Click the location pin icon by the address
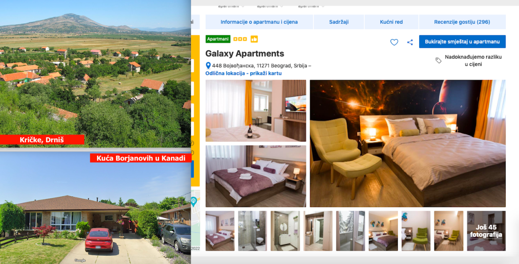This screenshot has width=519, height=264. pos(208,66)
